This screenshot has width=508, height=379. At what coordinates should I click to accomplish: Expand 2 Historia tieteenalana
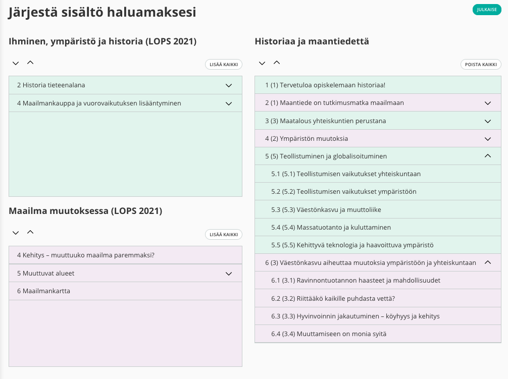click(x=229, y=85)
